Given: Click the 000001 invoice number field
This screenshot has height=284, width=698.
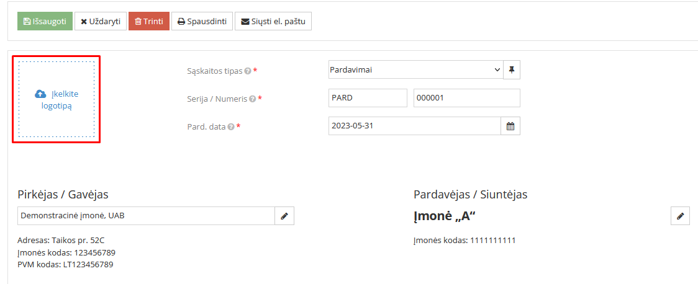Looking at the screenshot, I should (466, 98).
